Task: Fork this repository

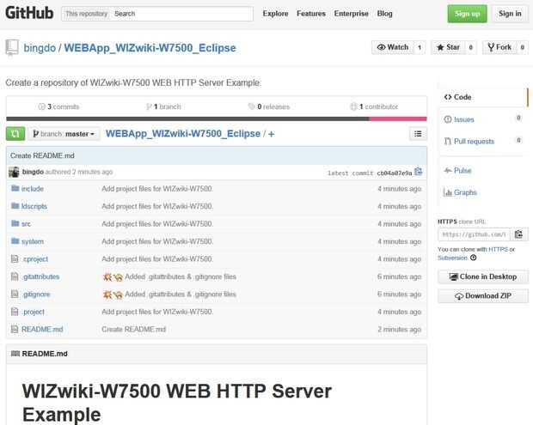Action: (x=499, y=47)
